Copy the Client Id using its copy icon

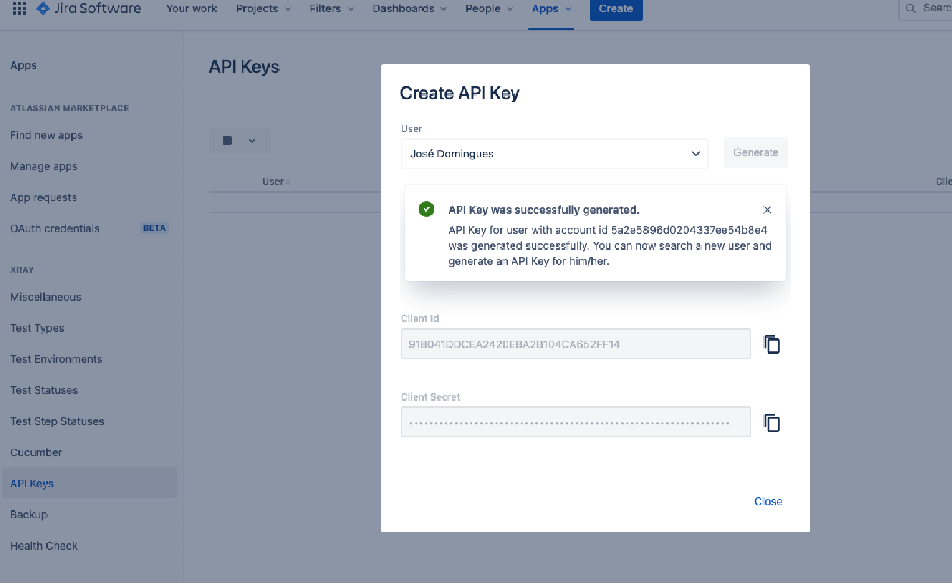(771, 344)
